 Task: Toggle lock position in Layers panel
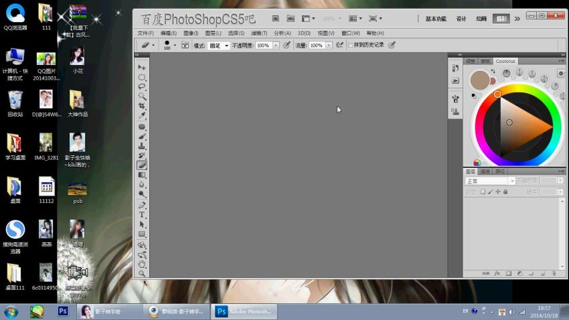pyautogui.click(x=498, y=191)
